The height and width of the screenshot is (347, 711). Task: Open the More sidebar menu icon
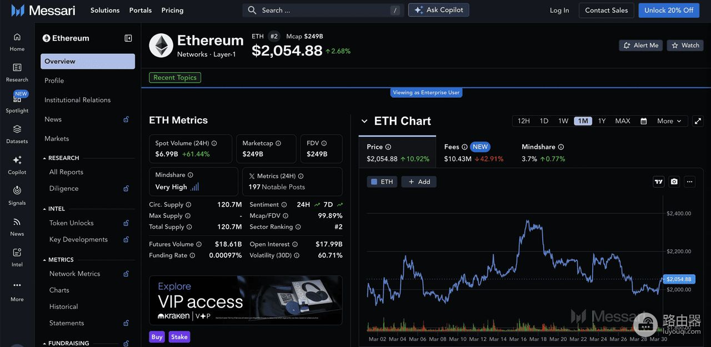point(17,285)
